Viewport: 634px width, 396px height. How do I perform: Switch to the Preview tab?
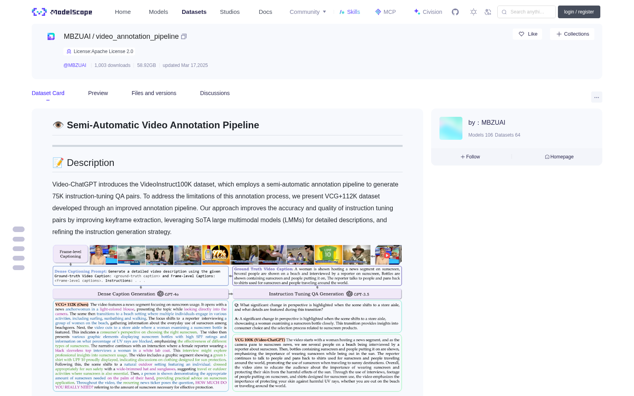[x=98, y=93]
